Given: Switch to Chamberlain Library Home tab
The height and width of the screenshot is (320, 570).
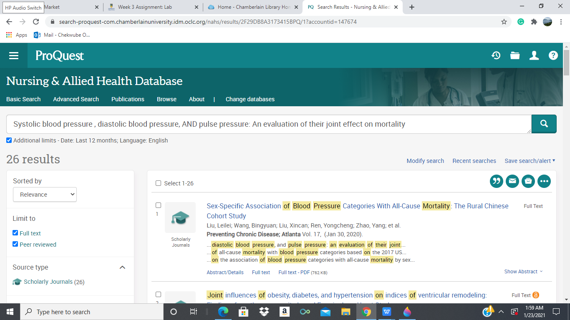Looking at the screenshot, I should pyautogui.click(x=253, y=7).
